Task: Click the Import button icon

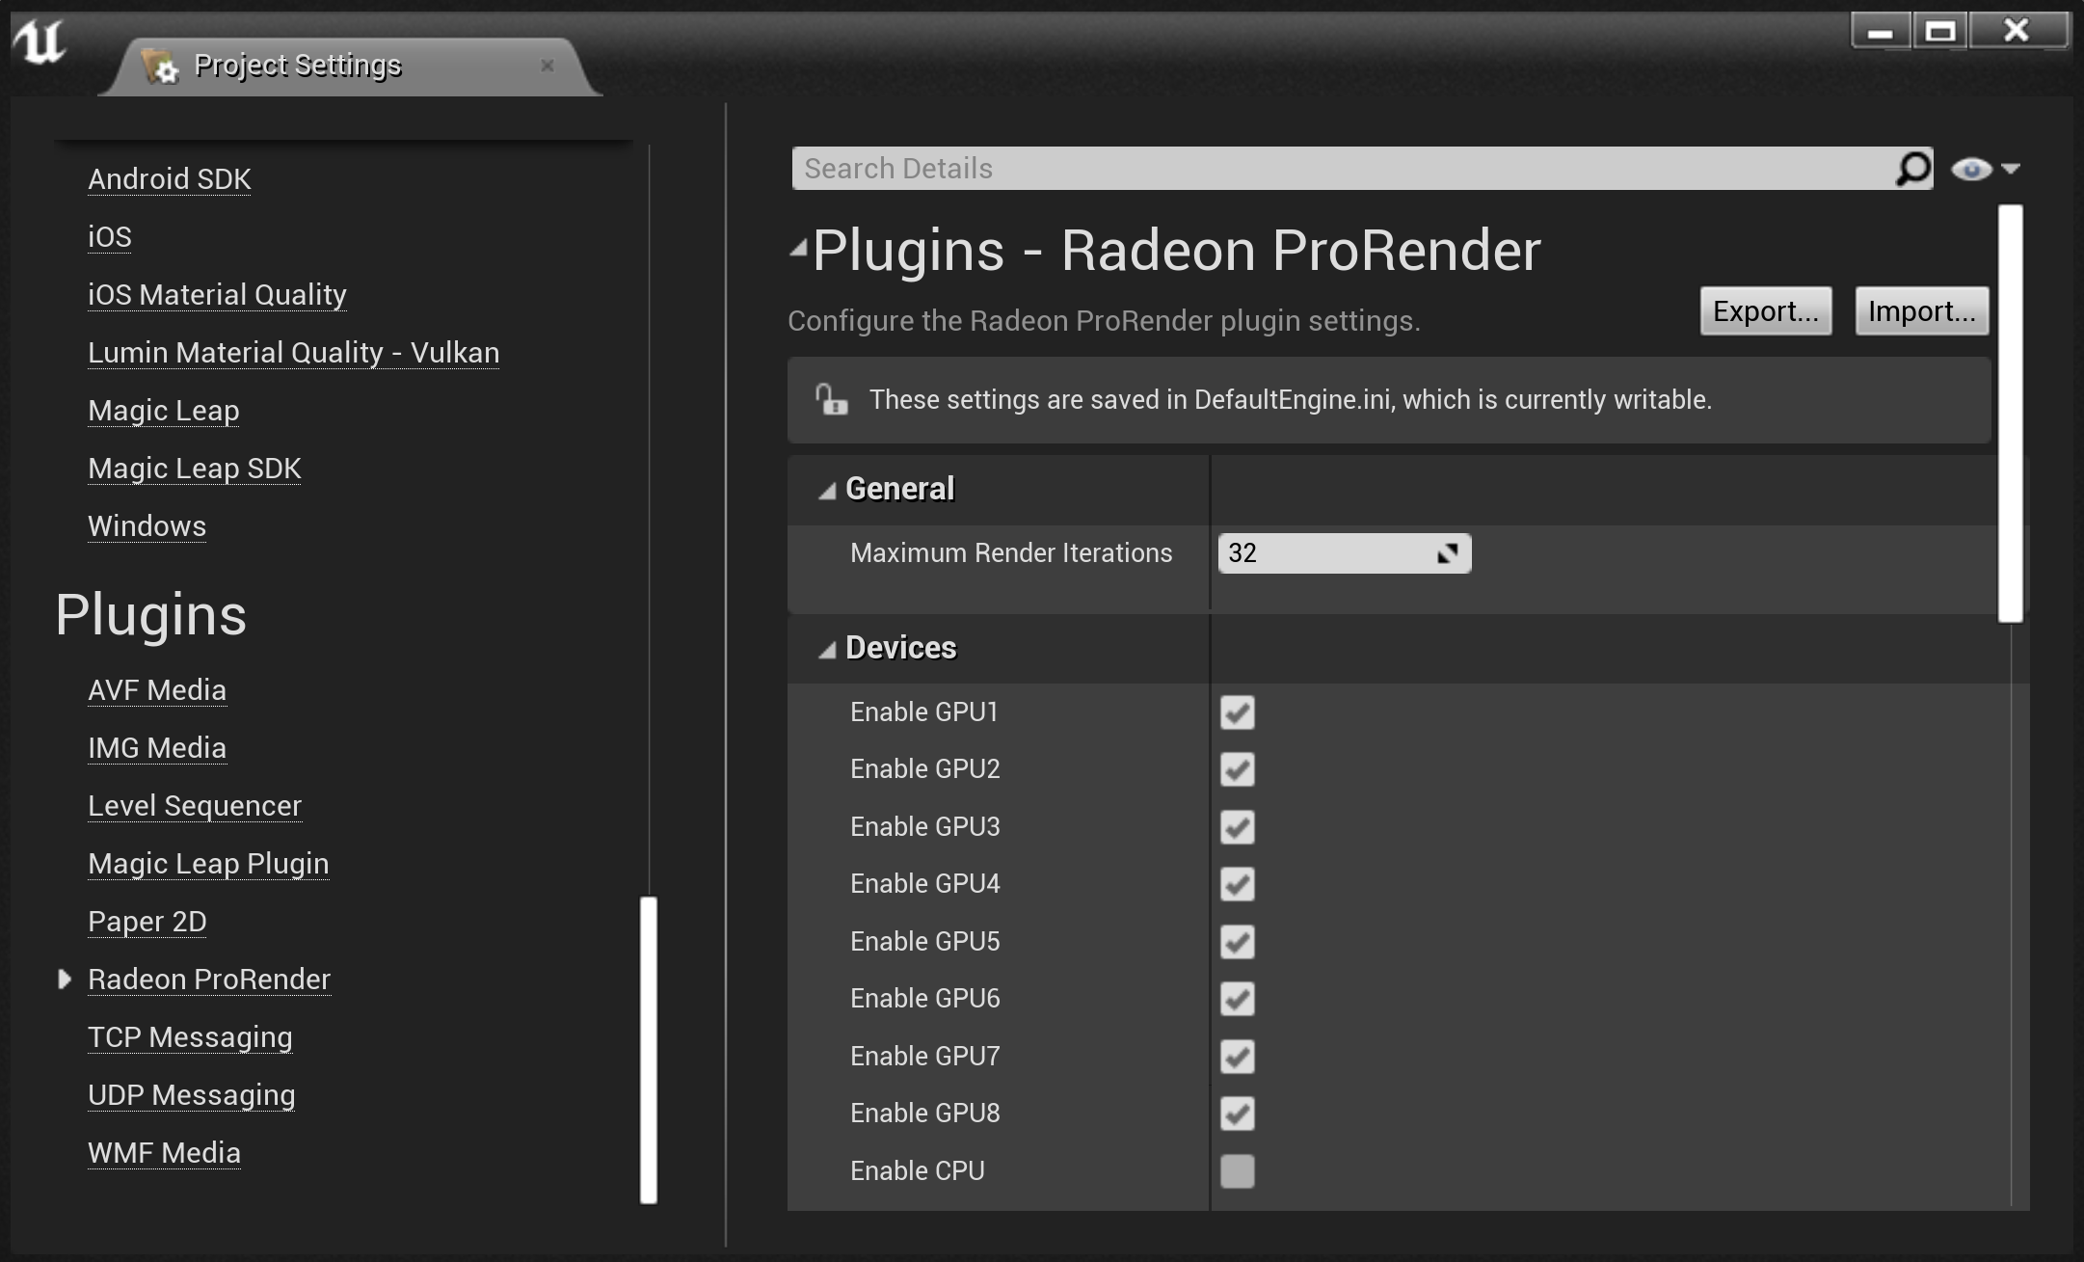Action: click(1922, 312)
